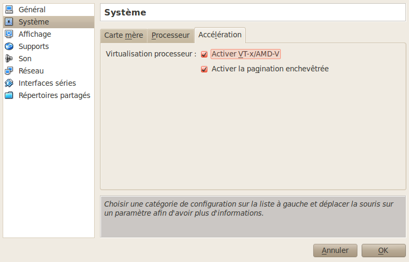Confirm settings with the OK button
The height and width of the screenshot is (262, 409).
tap(383, 250)
